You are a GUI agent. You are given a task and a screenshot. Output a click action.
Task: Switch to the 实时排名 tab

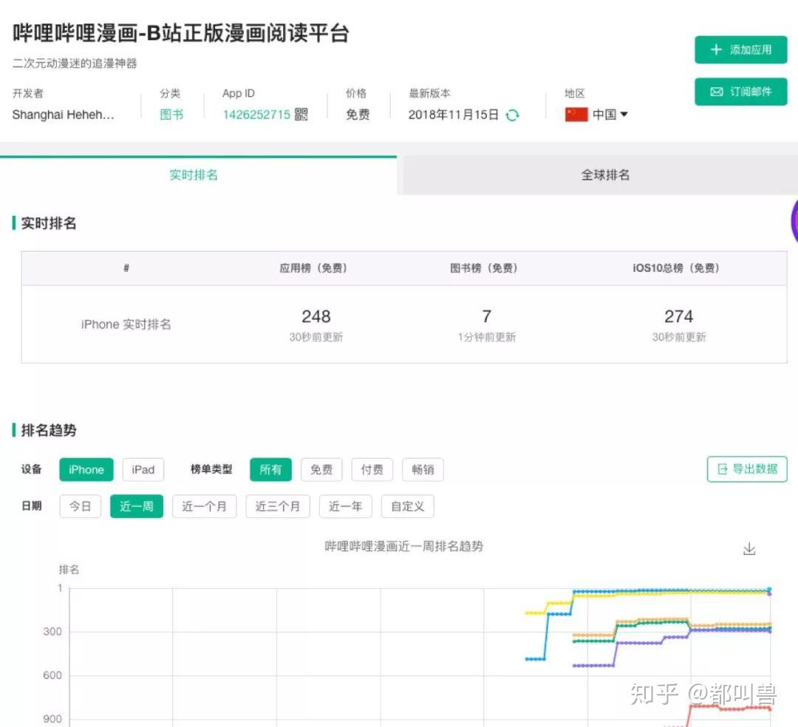tap(194, 175)
